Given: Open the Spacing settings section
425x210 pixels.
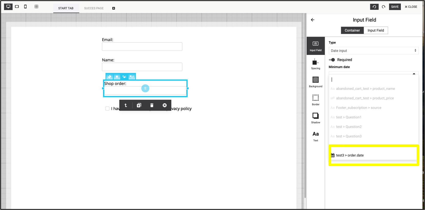Looking at the screenshot, I should [316, 64].
